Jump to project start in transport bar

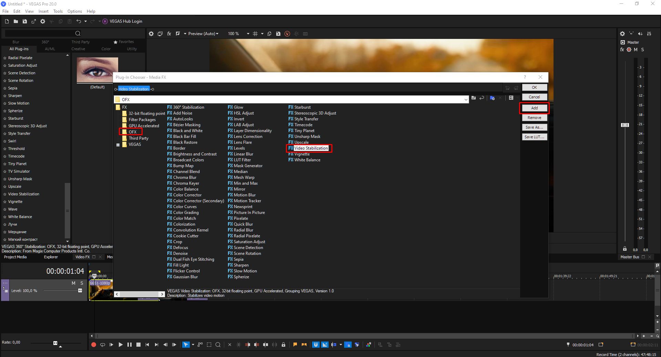pos(147,345)
